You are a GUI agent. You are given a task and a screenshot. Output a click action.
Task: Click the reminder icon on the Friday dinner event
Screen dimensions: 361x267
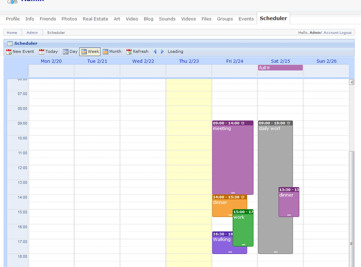243,197
